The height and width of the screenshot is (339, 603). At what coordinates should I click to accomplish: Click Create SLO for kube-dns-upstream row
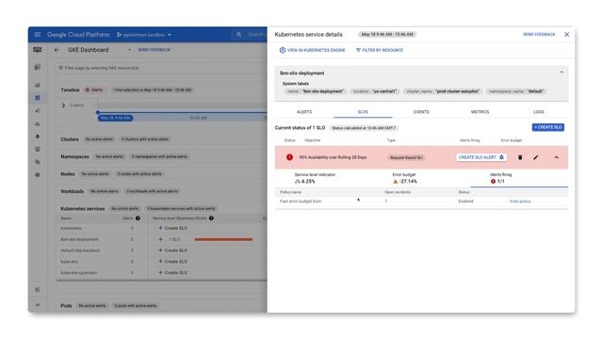[x=173, y=272]
